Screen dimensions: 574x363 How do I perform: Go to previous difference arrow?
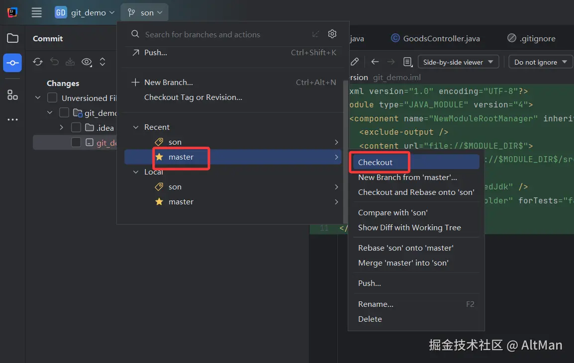pyautogui.click(x=375, y=62)
